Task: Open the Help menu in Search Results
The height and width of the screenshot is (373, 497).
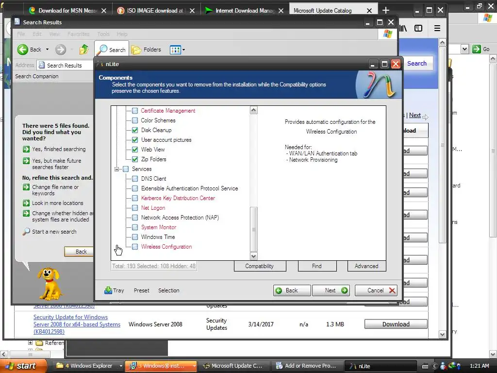Action: 122,34
